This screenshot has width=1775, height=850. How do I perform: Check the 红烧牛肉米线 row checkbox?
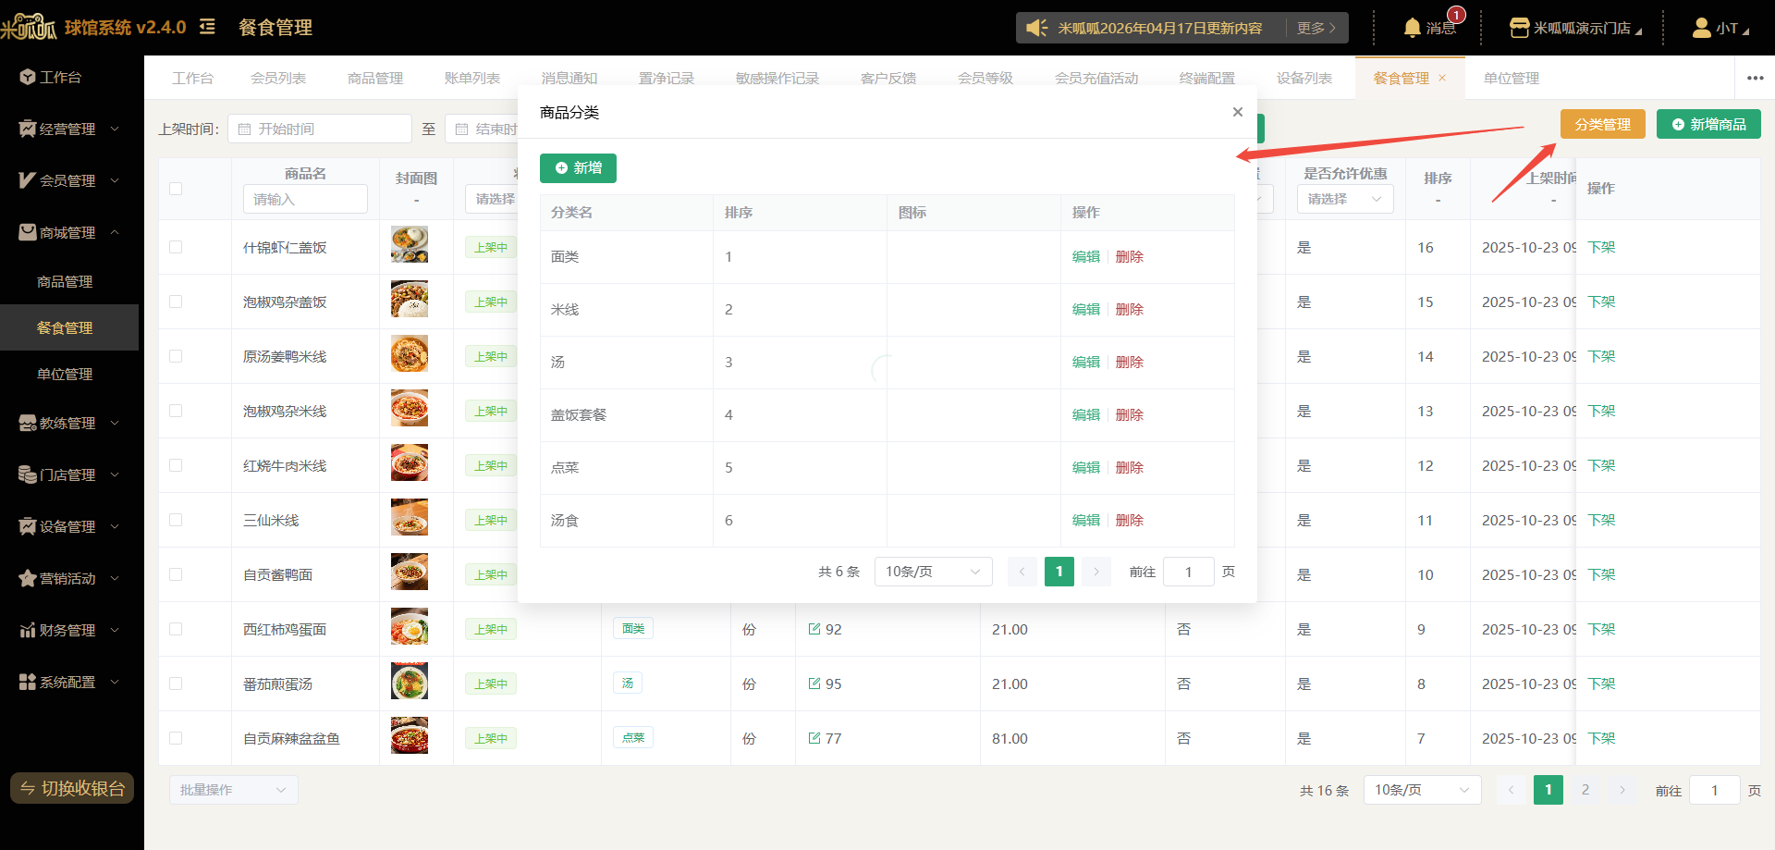pyautogui.click(x=176, y=465)
